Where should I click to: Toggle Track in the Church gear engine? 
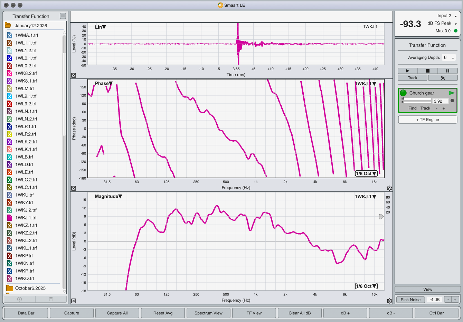(425, 108)
